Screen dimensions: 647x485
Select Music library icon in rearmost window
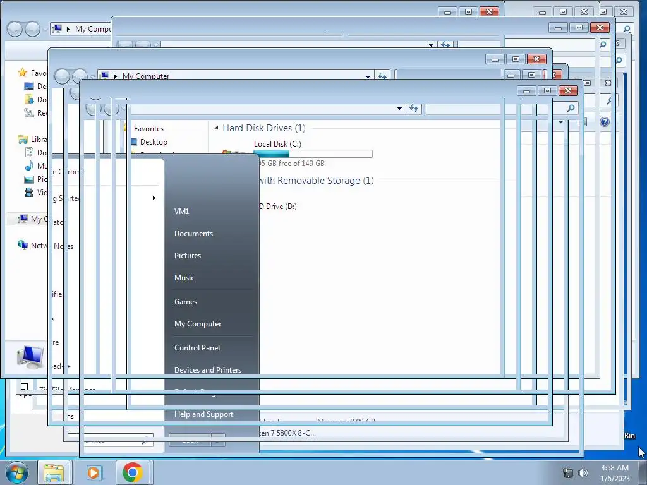point(29,166)
